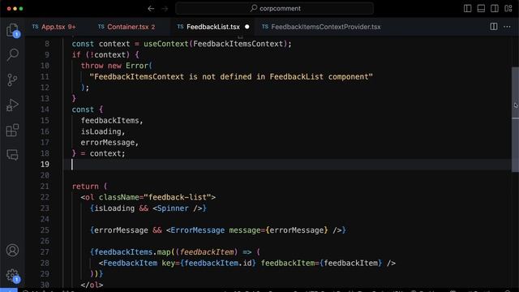Open the Manage gear icon
The width and height of the screenshot is (519, 292).
[13, 275]
